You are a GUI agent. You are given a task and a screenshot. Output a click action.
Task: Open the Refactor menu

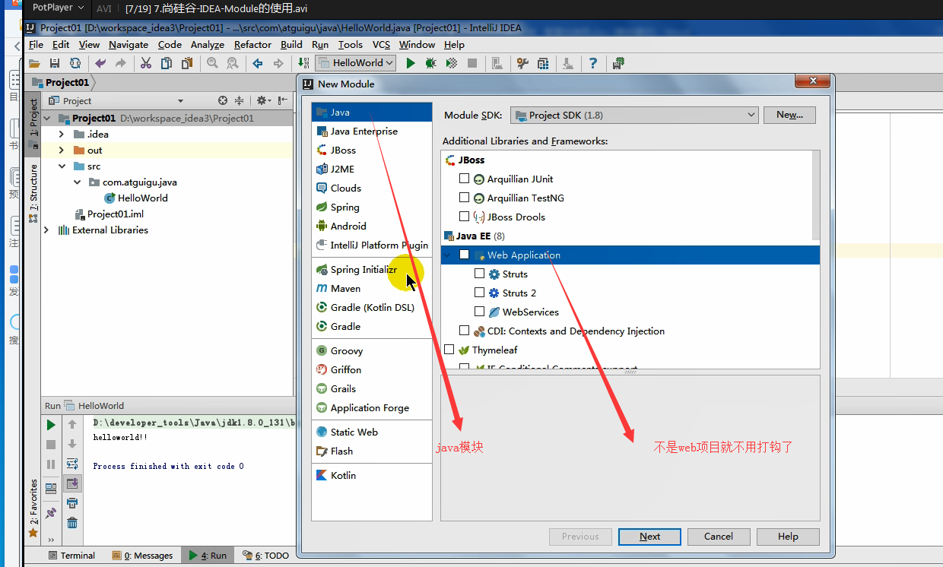coord(252,45)
